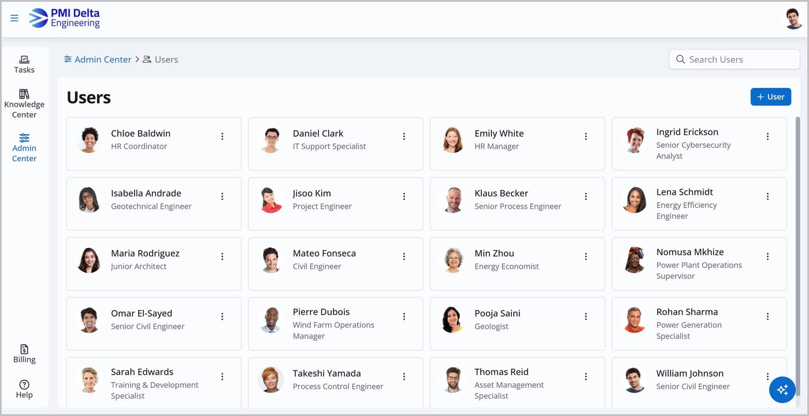Click Jisoo Kim's avatar photo
The height and width of the screenshot is (416, 809).
point(271,200)
